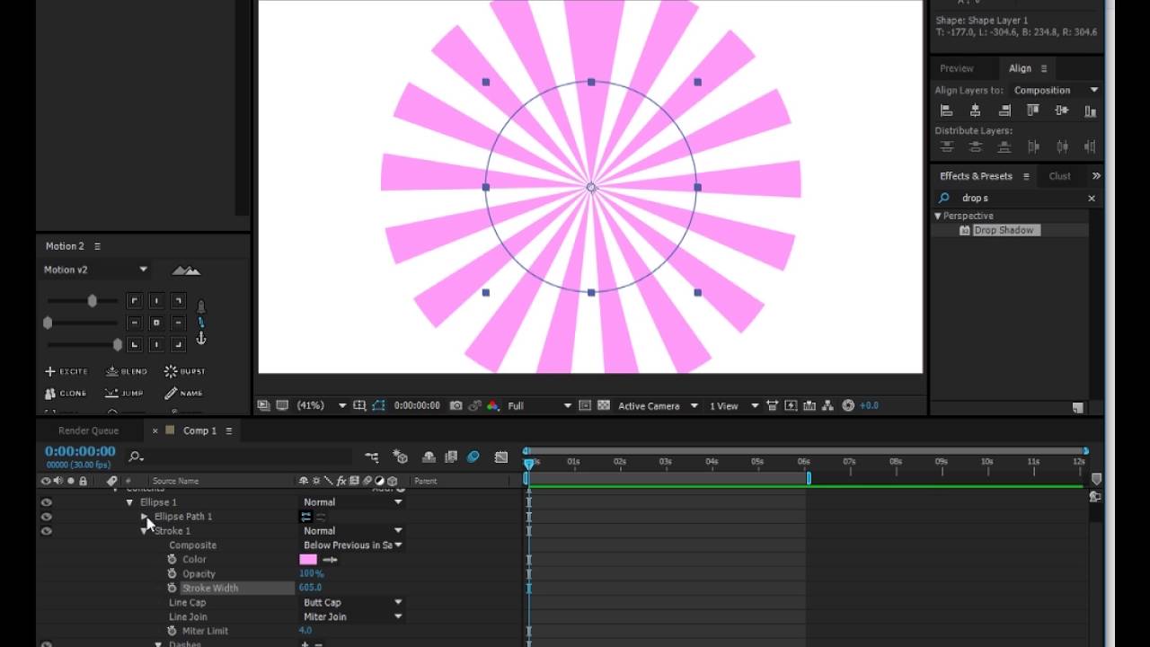Screen dimensions: 1150x647
Task: Set anchor point to top-left in Motion 2
Action: point(134,301)
